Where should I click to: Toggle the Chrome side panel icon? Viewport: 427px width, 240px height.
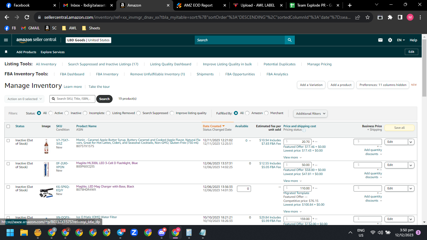point(400,17)
